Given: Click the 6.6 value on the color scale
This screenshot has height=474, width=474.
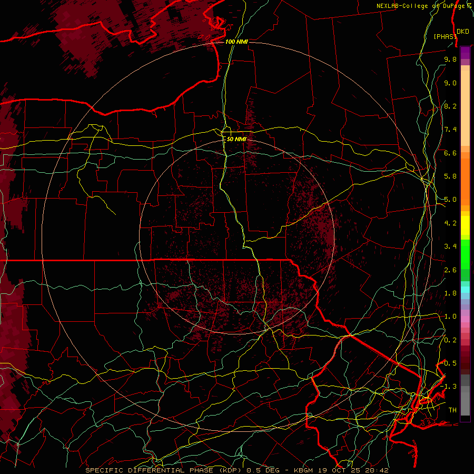Looking at the screenshot, I should coord(450,153).
